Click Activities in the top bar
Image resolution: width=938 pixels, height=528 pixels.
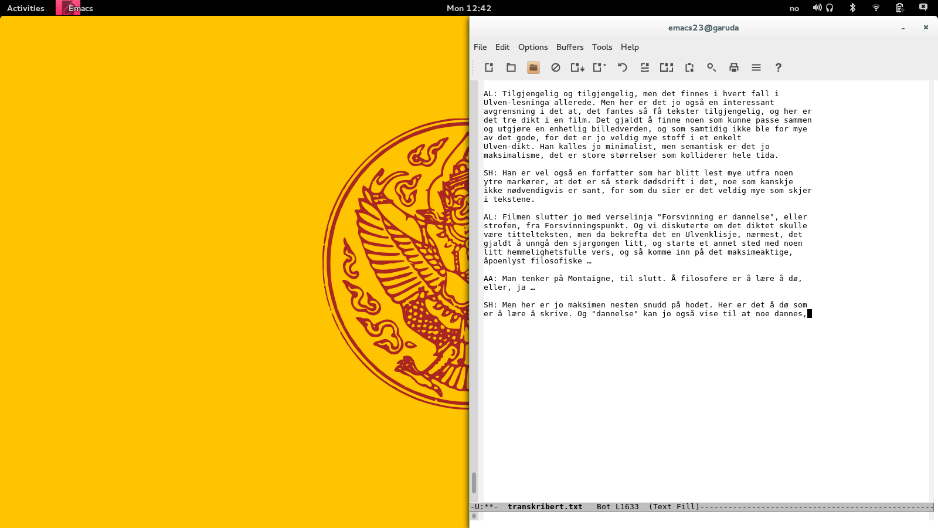click(x=26, y=8)
